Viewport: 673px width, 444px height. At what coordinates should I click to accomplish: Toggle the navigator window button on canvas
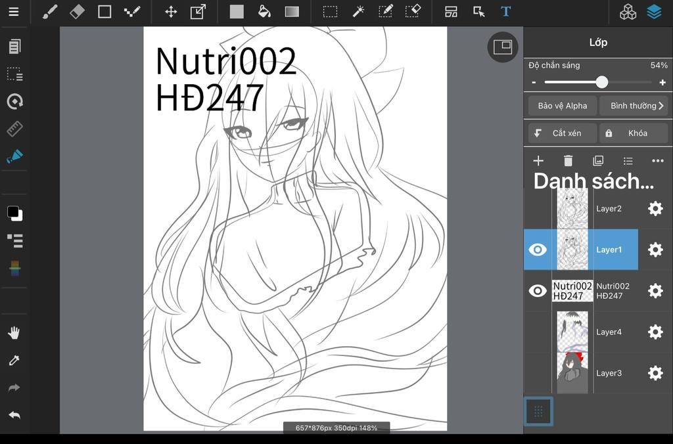tap(503, 47)
